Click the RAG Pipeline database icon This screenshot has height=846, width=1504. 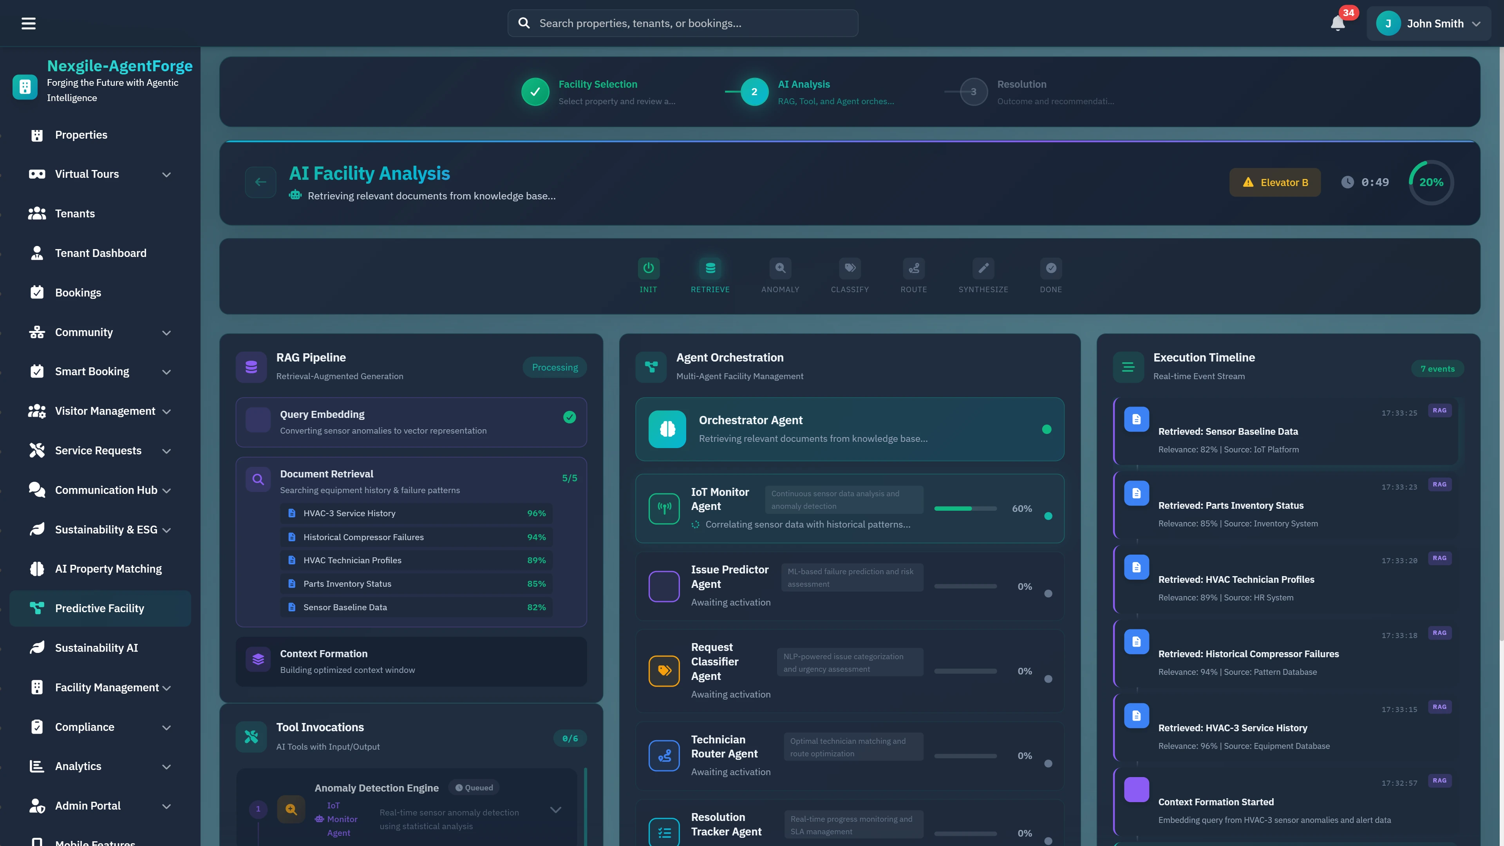pos(251,367)
